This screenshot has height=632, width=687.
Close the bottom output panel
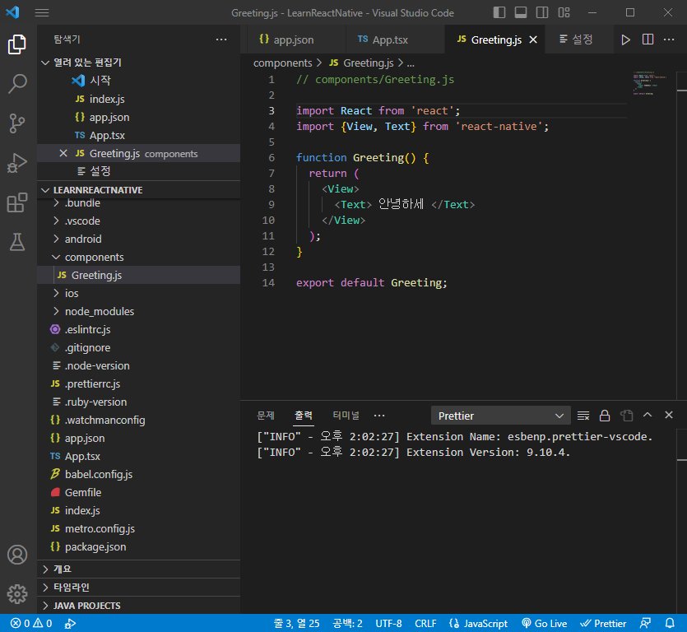point(669,415)
